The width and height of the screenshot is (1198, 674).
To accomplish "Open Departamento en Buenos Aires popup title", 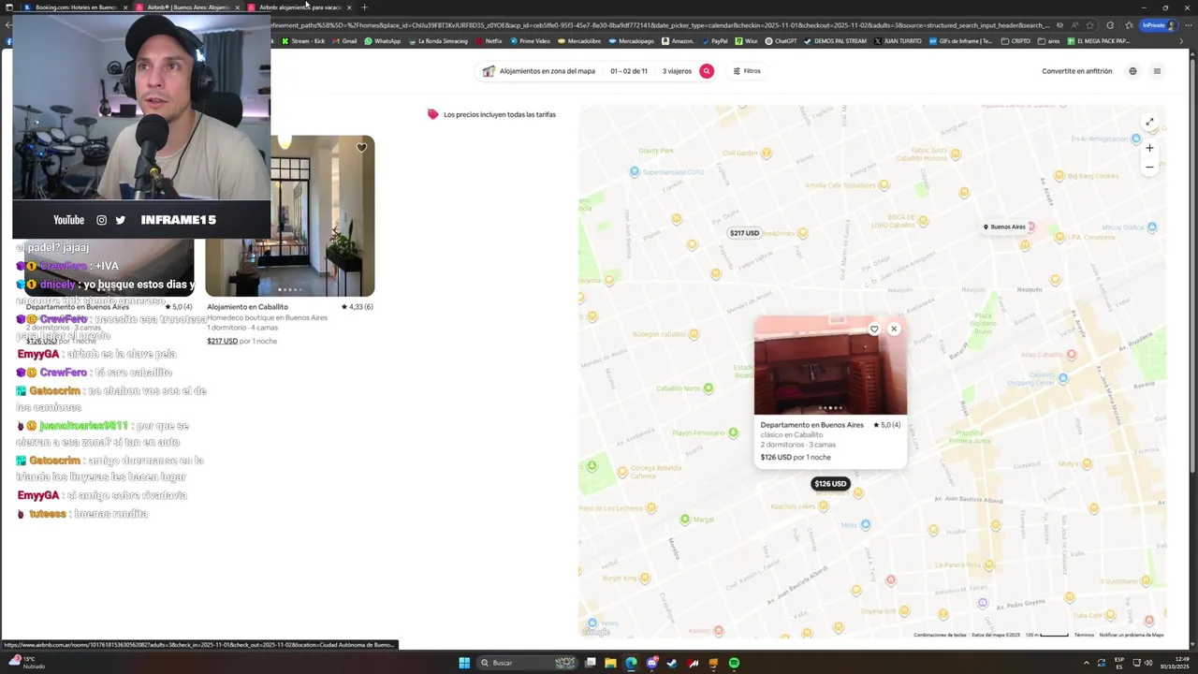I will pos(811,425).
